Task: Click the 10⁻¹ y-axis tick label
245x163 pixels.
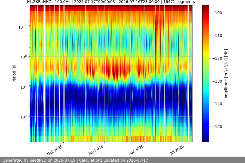Action: tap(23, 27)
